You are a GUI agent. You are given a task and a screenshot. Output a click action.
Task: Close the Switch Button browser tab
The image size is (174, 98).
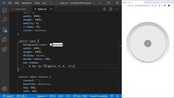[143, 2]
